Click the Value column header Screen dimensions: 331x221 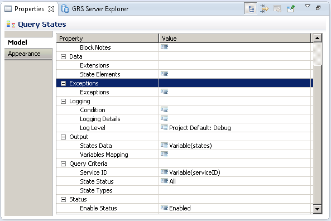coord(235,39)
